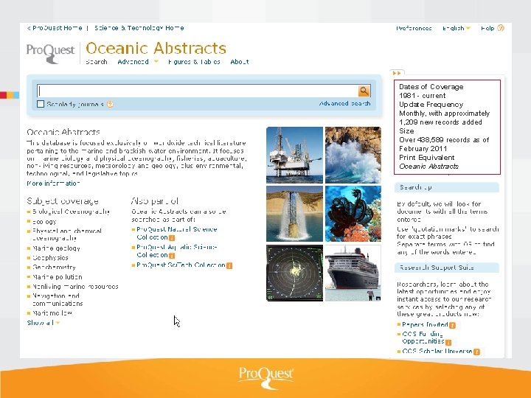Click the oil rig platform image
This screenshot has height=398, width=531.
[294, 155]
